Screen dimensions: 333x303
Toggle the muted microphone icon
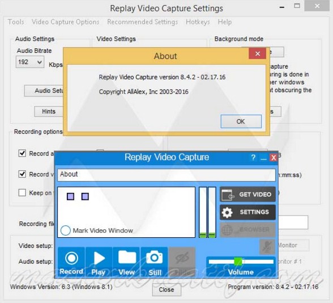(267, 247)
